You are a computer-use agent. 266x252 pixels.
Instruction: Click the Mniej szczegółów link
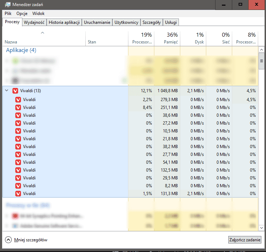coord(31,240)
